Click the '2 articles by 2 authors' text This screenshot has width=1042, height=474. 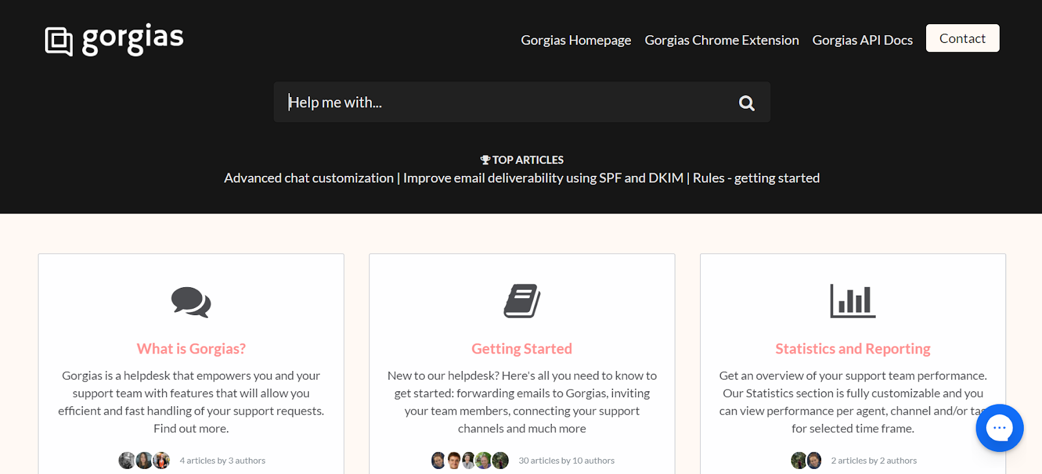point(874,460)
